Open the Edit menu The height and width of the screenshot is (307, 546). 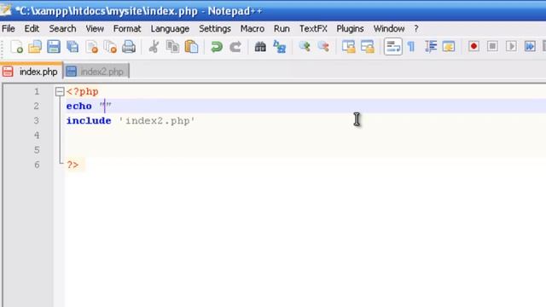32,28
